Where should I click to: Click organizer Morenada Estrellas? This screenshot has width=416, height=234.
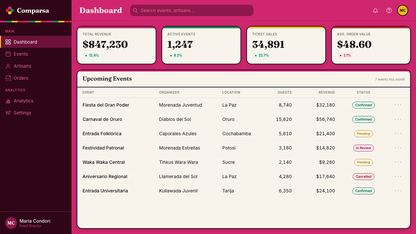(180, 148)
